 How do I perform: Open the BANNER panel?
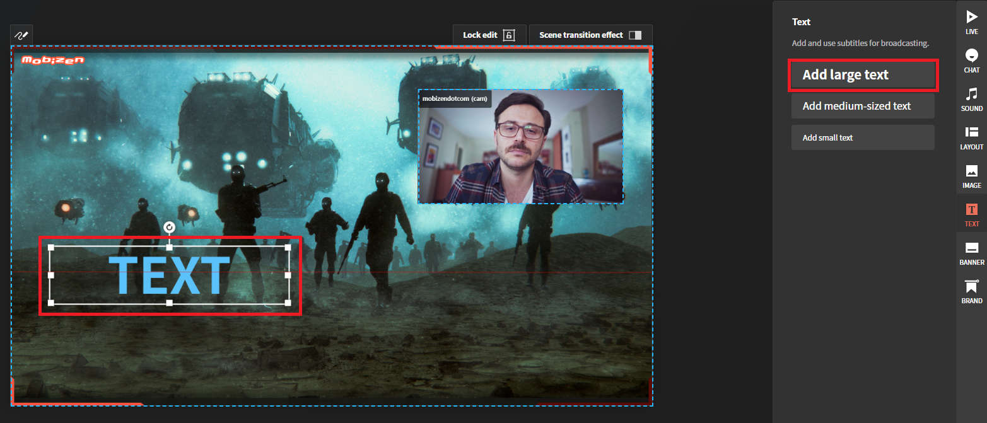(971, 253)
